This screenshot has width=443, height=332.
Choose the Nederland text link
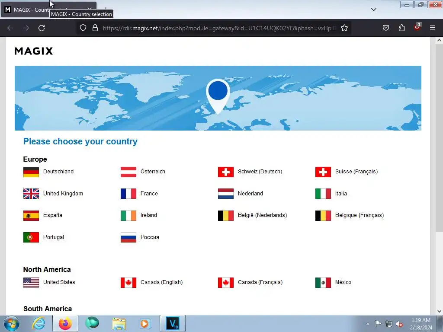pos(250,193)
